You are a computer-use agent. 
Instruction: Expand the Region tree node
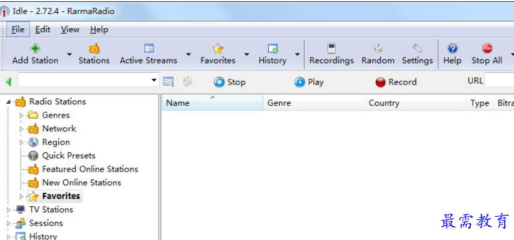pos(21,142)
